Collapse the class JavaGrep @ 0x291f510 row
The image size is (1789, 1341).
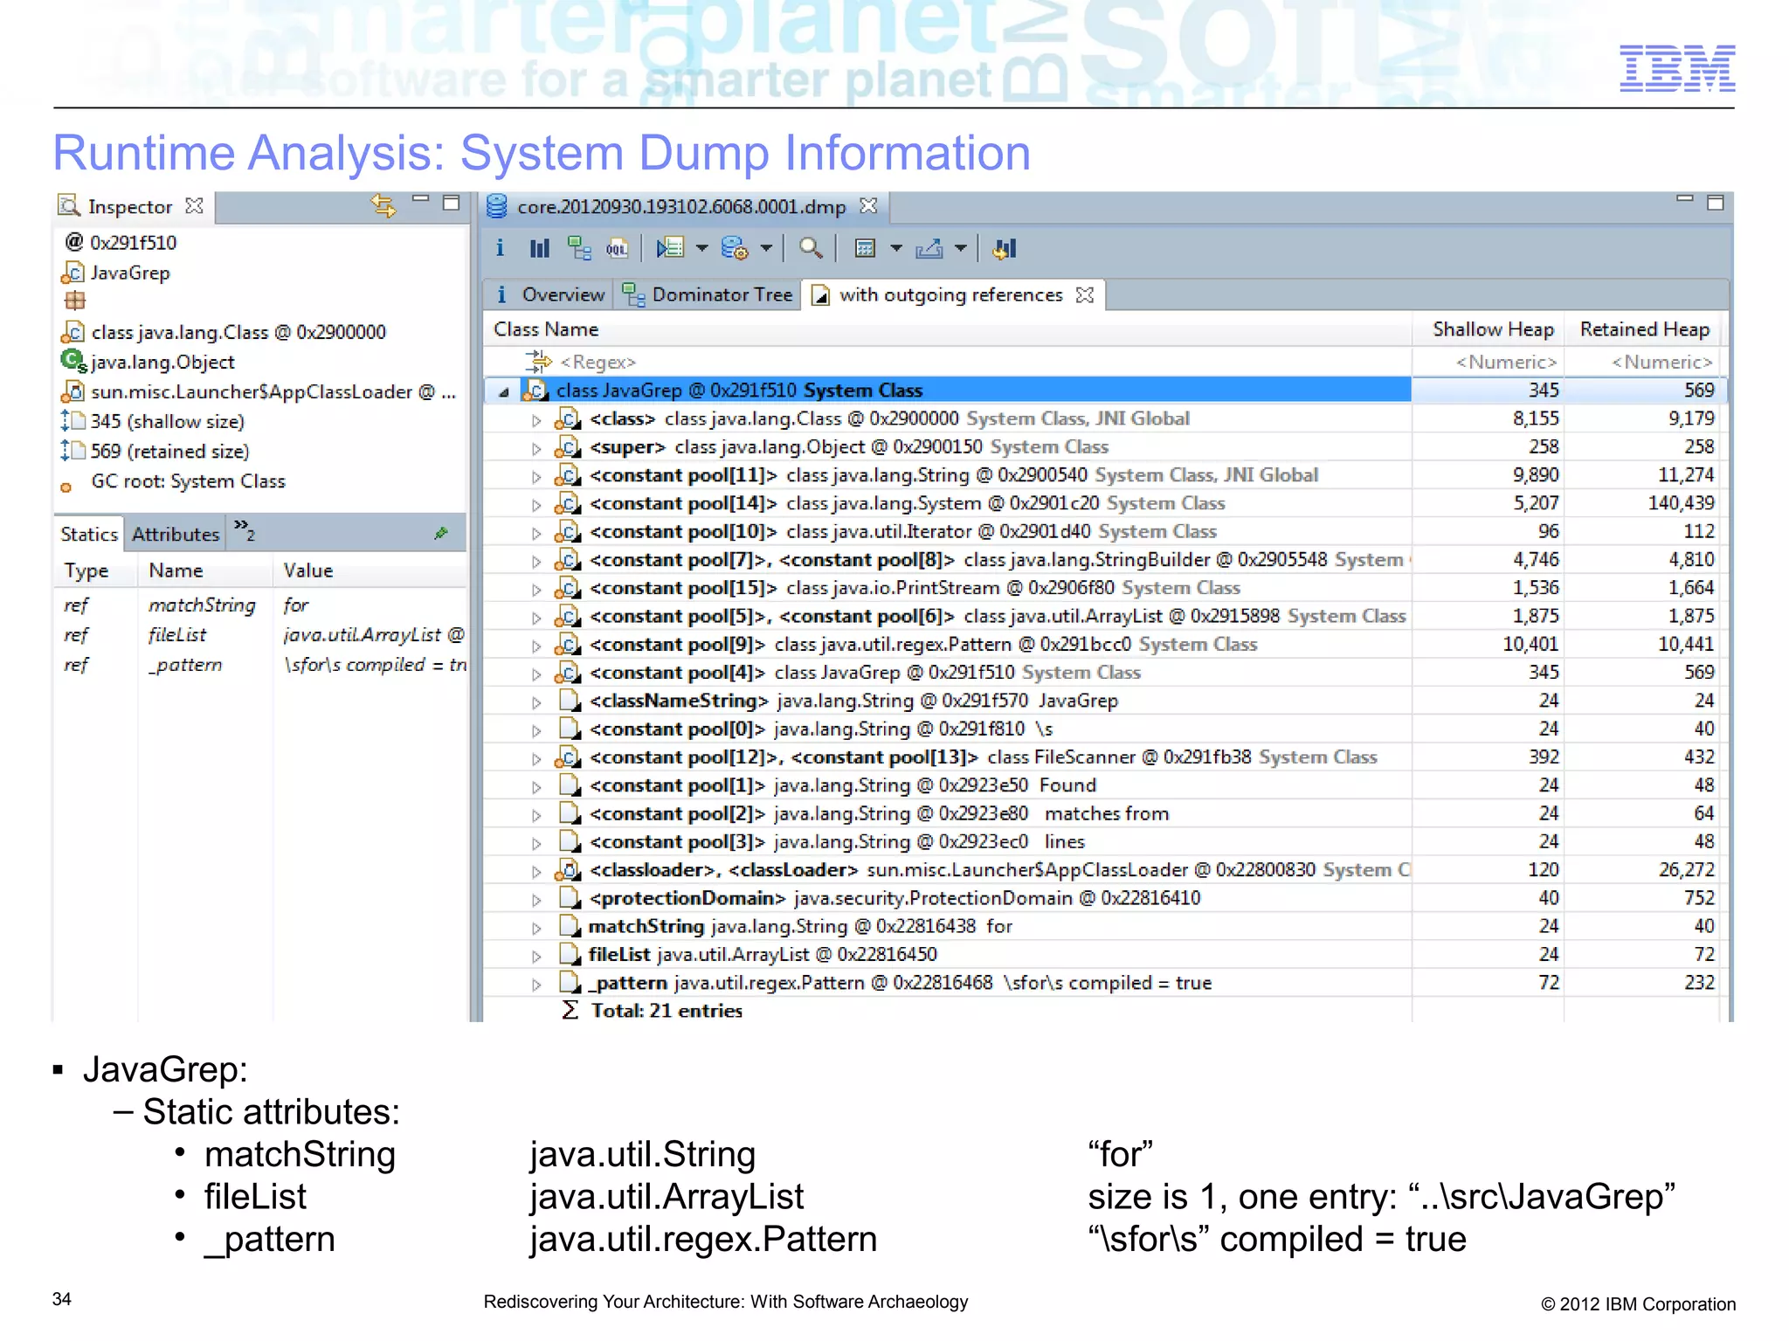coord(504,392)
